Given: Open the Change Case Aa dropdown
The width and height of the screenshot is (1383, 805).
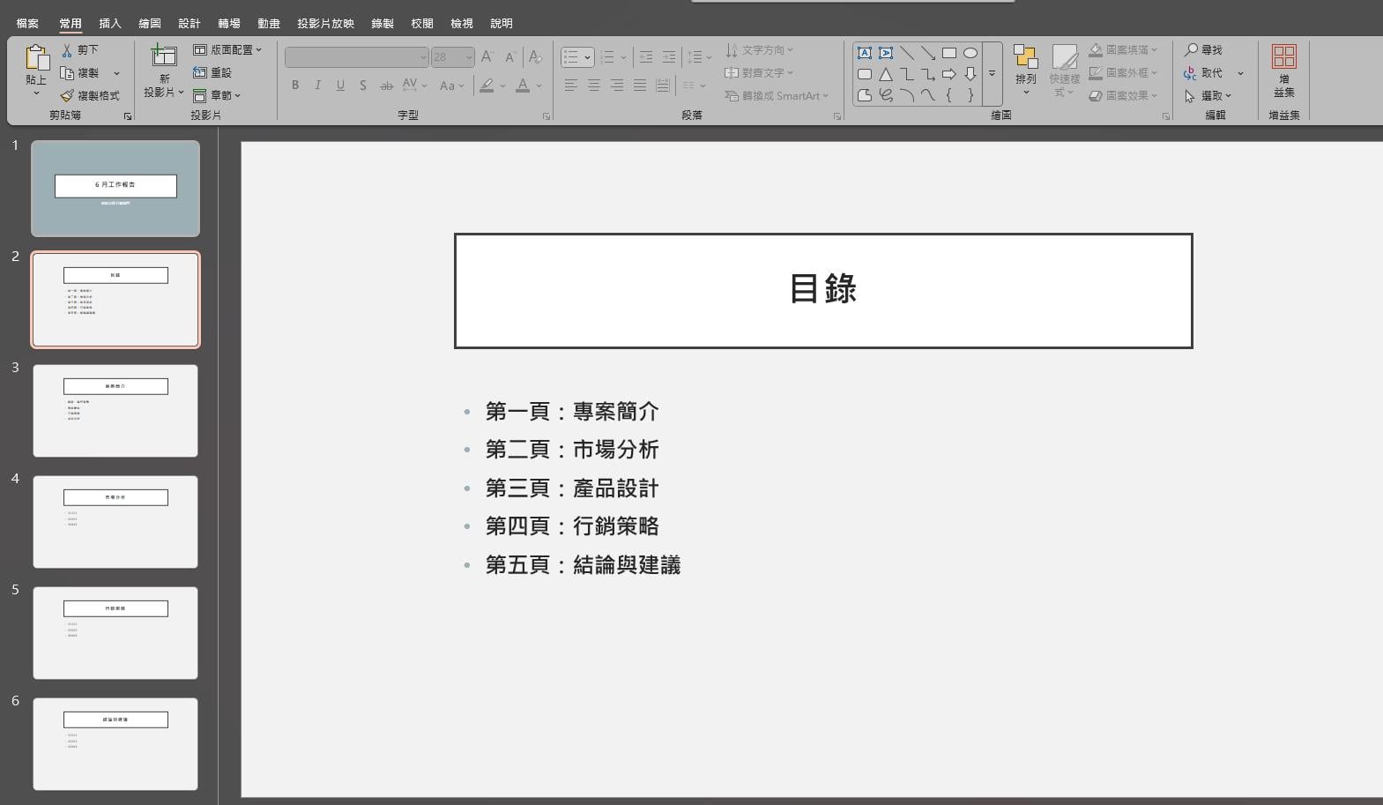Looking at the screenshot, I should 450,86.
